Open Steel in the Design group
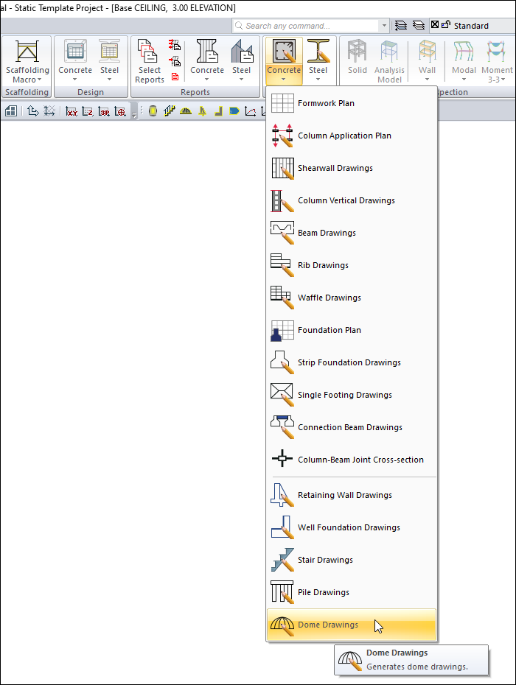This screenshot has width=516, height=685. point(109,61)
